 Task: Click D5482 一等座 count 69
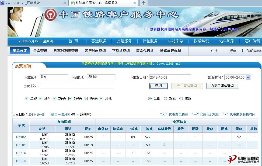point(133,137)
